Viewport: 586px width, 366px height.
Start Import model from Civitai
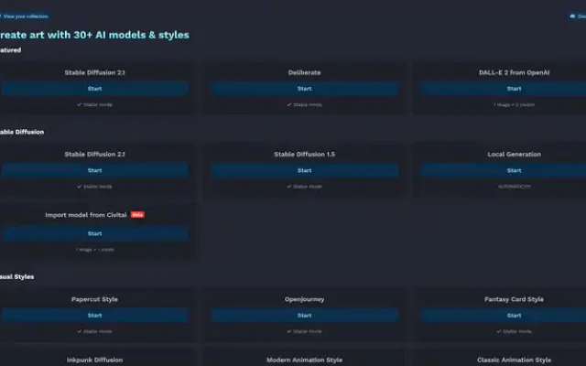click(x=94, y=233)
